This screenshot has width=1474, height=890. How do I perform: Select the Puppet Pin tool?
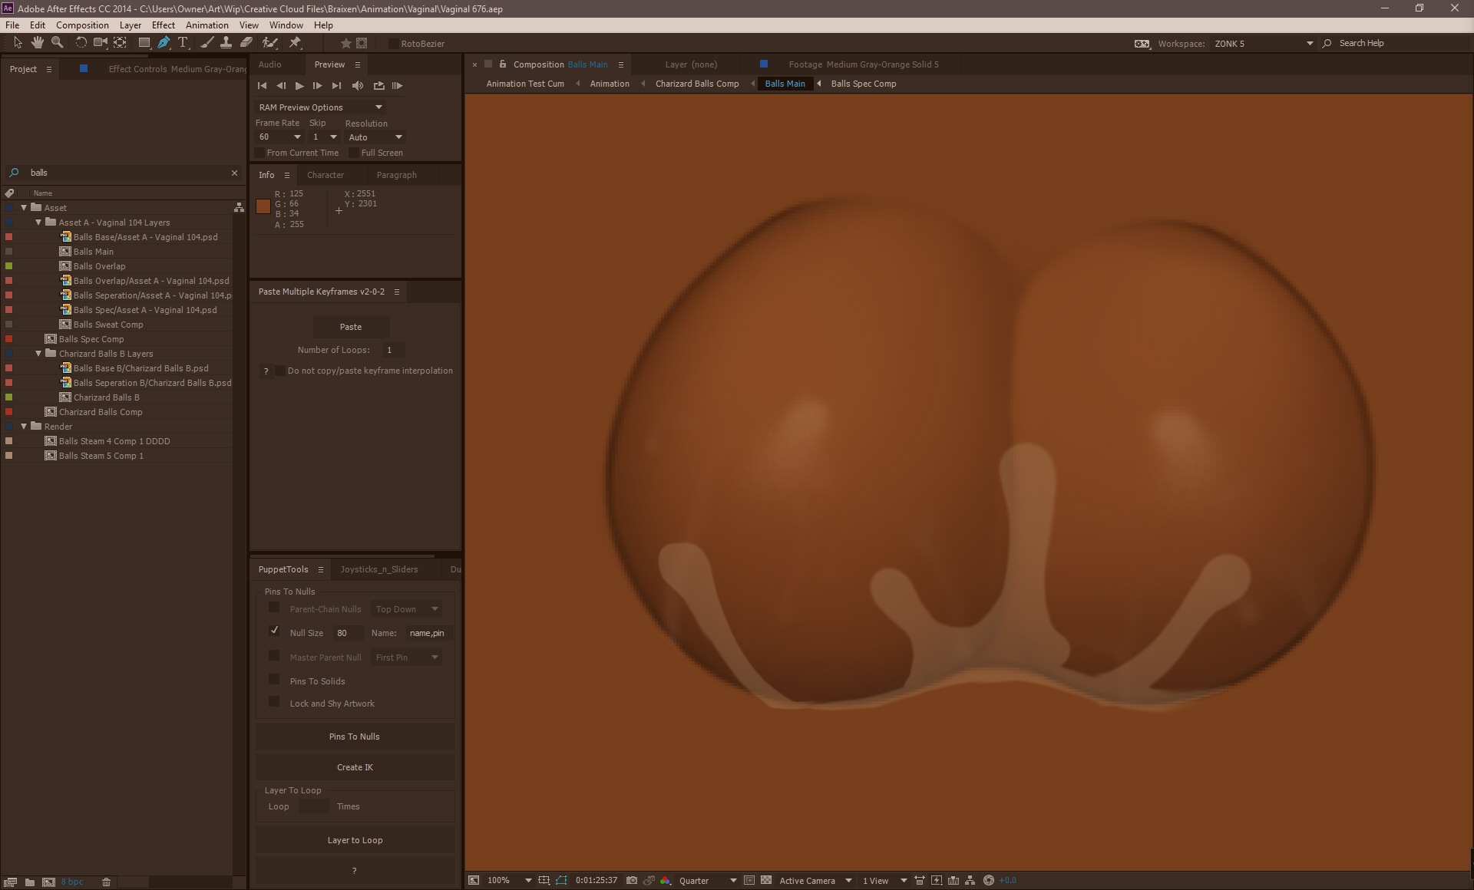[x=295, y=43]
